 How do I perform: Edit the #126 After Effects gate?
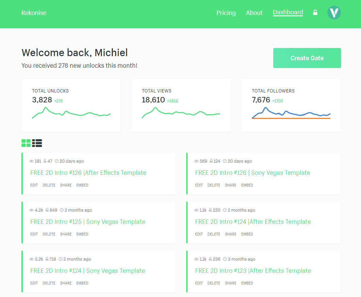pos(34,185)
